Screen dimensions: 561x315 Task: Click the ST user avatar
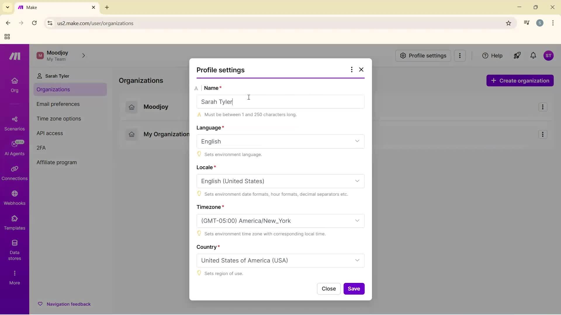(x=549, y=55)
